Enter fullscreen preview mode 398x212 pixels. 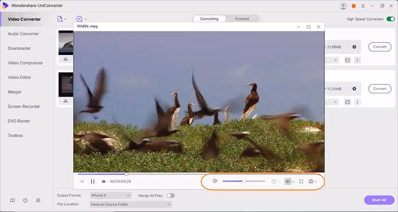[301, 181]
